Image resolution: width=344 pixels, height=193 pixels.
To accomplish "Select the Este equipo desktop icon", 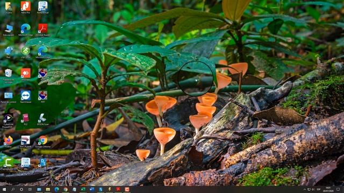I will [9, 30].
